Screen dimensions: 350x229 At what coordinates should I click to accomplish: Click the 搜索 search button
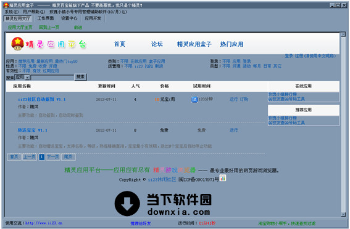point(81,77)
